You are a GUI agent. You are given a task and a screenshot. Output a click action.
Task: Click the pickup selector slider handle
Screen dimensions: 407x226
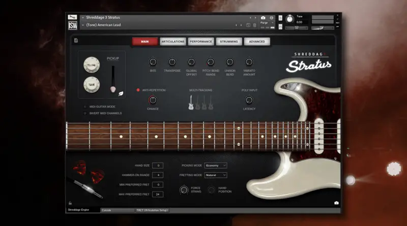(x=113, y=89)
